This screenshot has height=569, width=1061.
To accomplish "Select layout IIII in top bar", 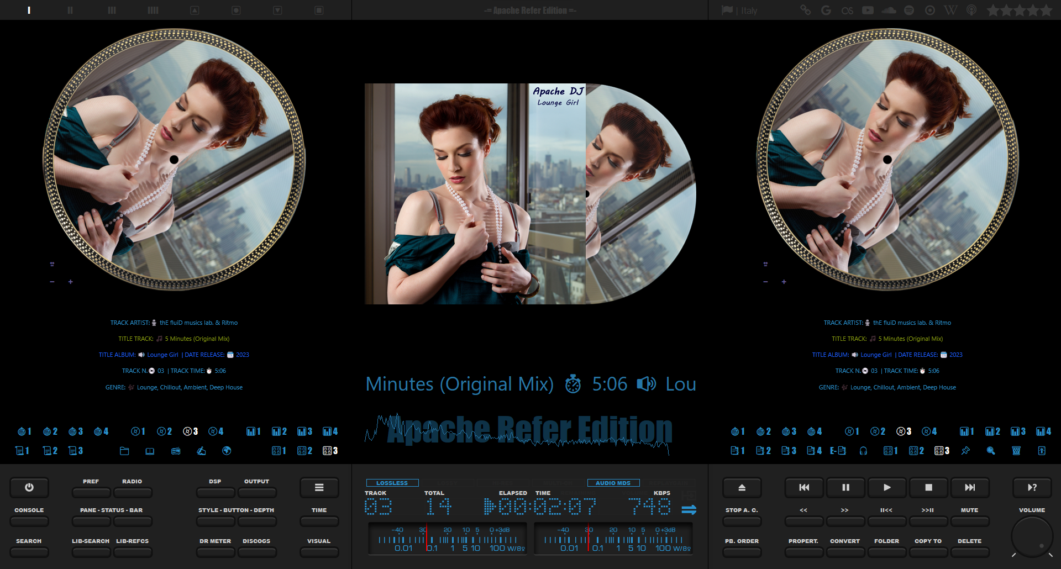I will coord(153,10).
